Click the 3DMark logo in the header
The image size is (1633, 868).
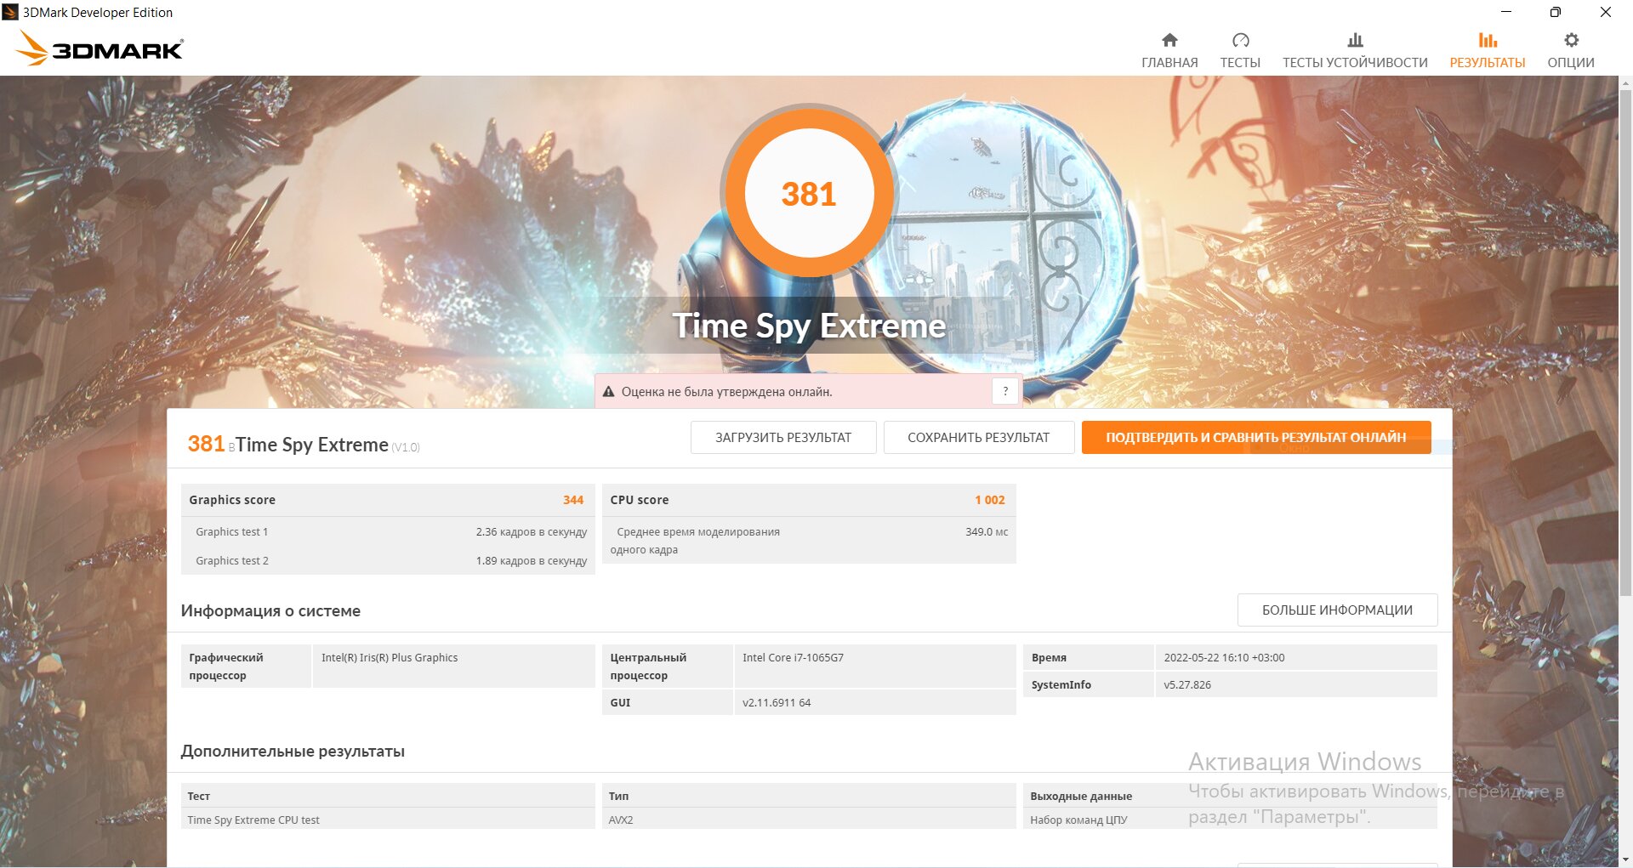[x=100, y=48]
